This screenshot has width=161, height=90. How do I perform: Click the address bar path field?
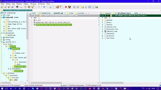pyautogui.click(x=80, y=10)
